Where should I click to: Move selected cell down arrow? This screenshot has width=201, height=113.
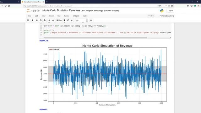click(53, 20)
